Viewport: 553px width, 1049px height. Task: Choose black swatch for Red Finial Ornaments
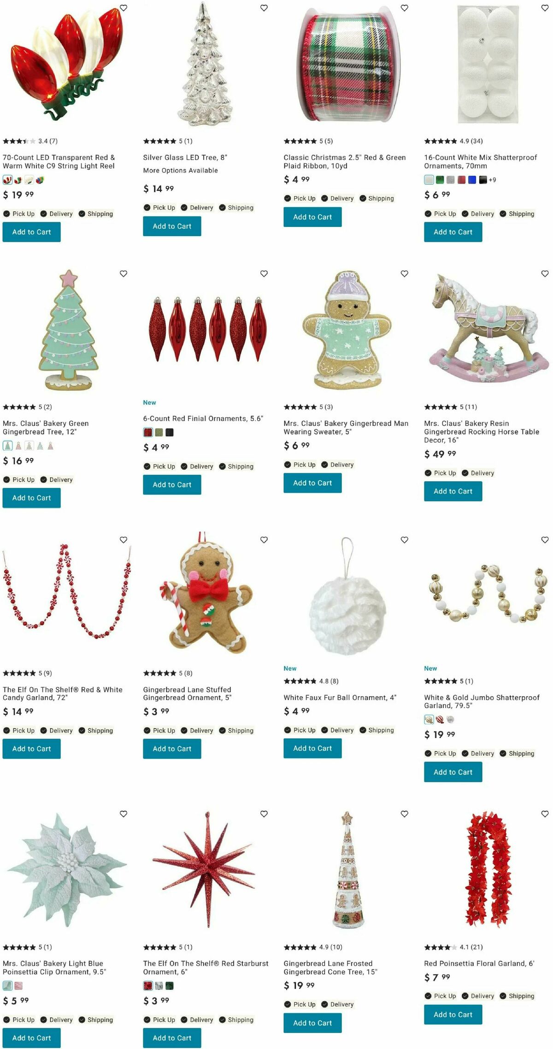pyautogui.click(x=170, y=433)
